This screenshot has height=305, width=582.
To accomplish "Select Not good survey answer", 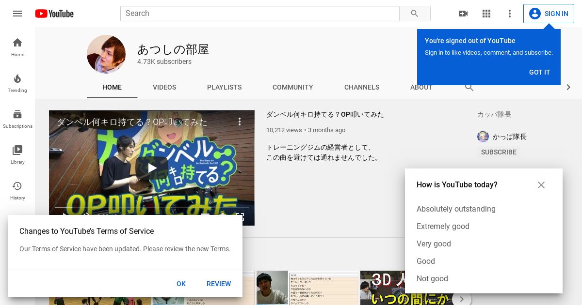I will pos(432,279).
